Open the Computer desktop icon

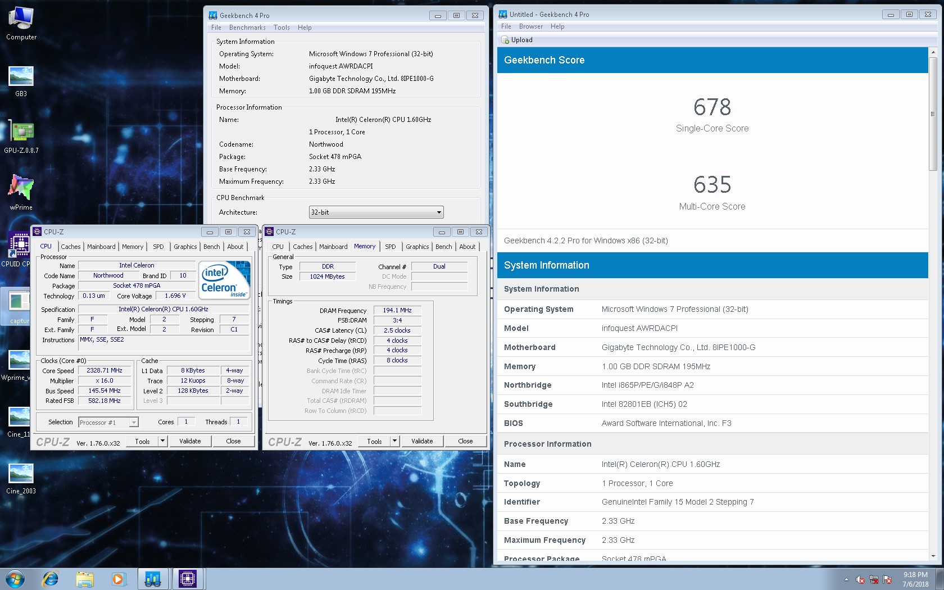pos(21,24)
